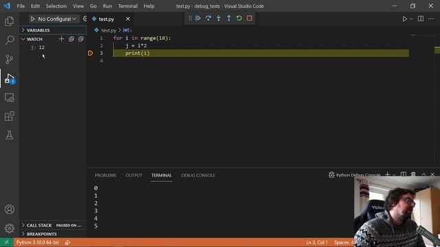
Task: Open editor More Actions ellipsis
Action: [431, 19]
